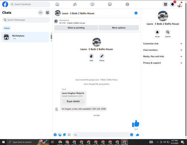Open the Groups tab icon
Screen dimensions: 187x145
coord(127,4)
